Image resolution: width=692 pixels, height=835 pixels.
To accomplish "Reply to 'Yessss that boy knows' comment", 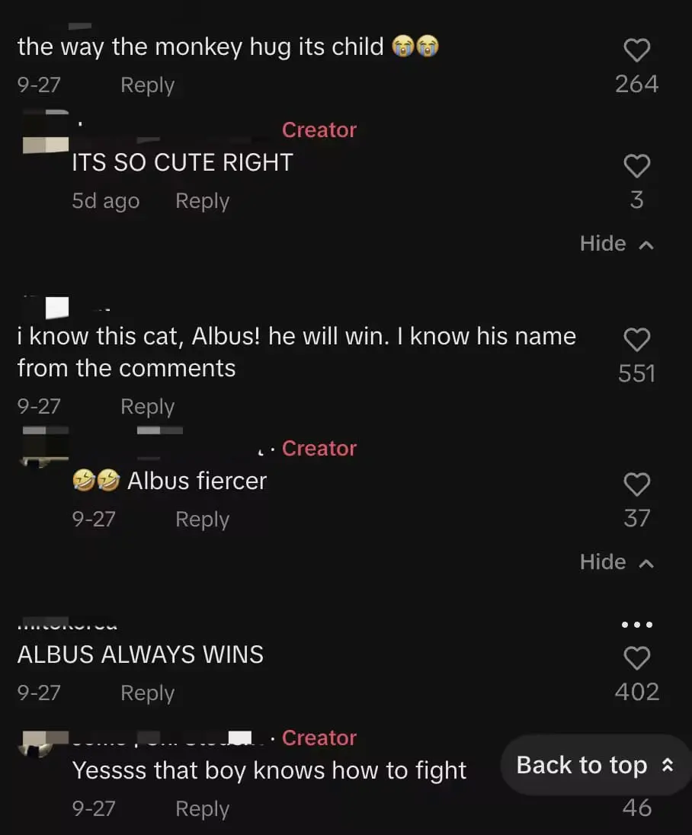I will (203, 808).
